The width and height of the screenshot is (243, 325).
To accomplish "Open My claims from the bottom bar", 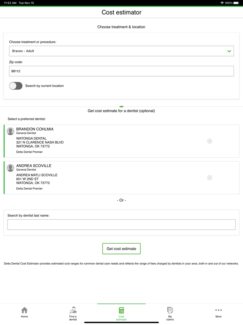I will point(170,310).
